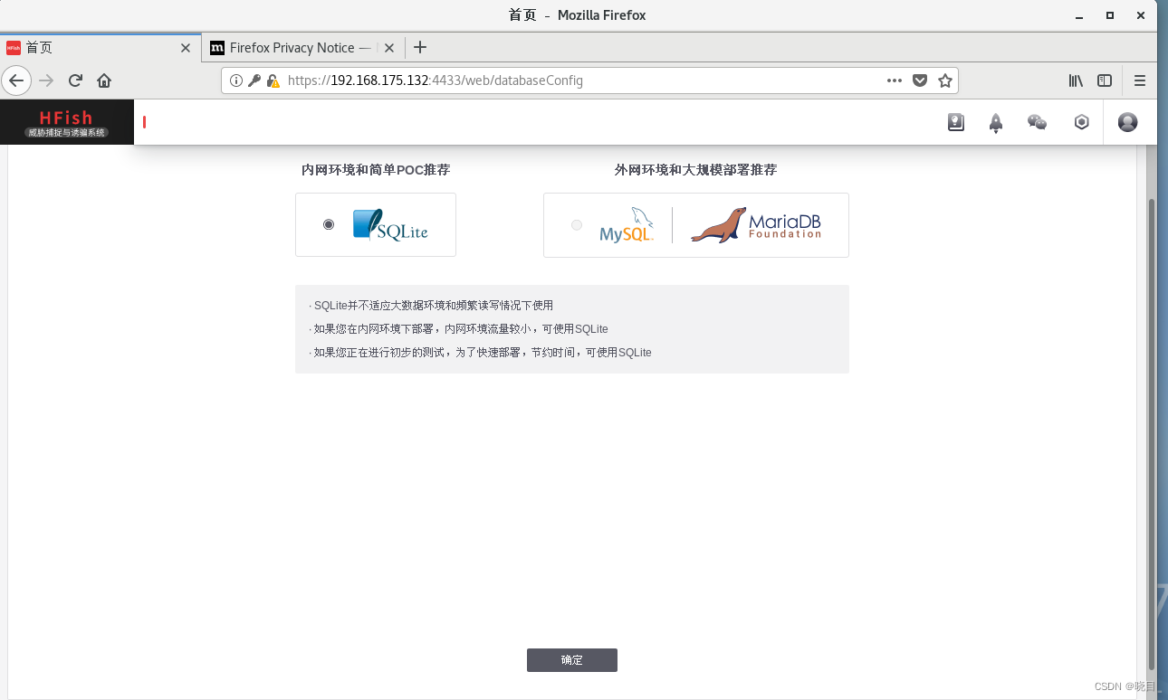Screen dimensions: 1168x700
Task: Click the MySQL logo
Action: [x=627, y=225]
